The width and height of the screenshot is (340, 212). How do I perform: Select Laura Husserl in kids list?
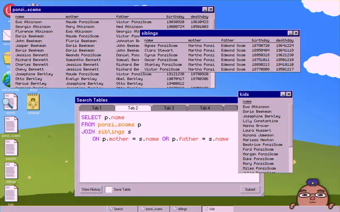point(257,131)
